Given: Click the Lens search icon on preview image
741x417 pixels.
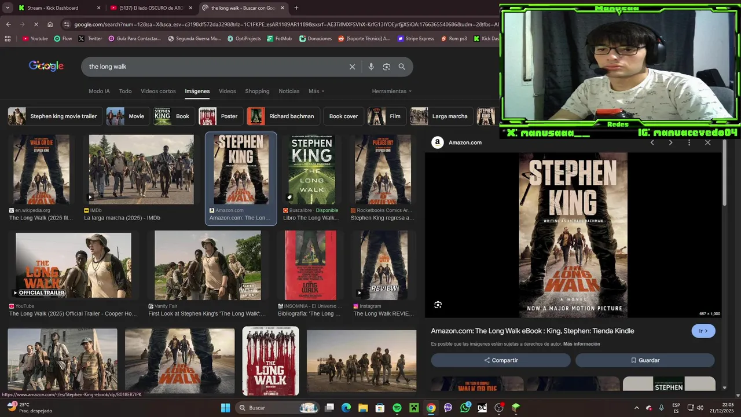Looking at the screenshot, I should (x=438, y=305).
